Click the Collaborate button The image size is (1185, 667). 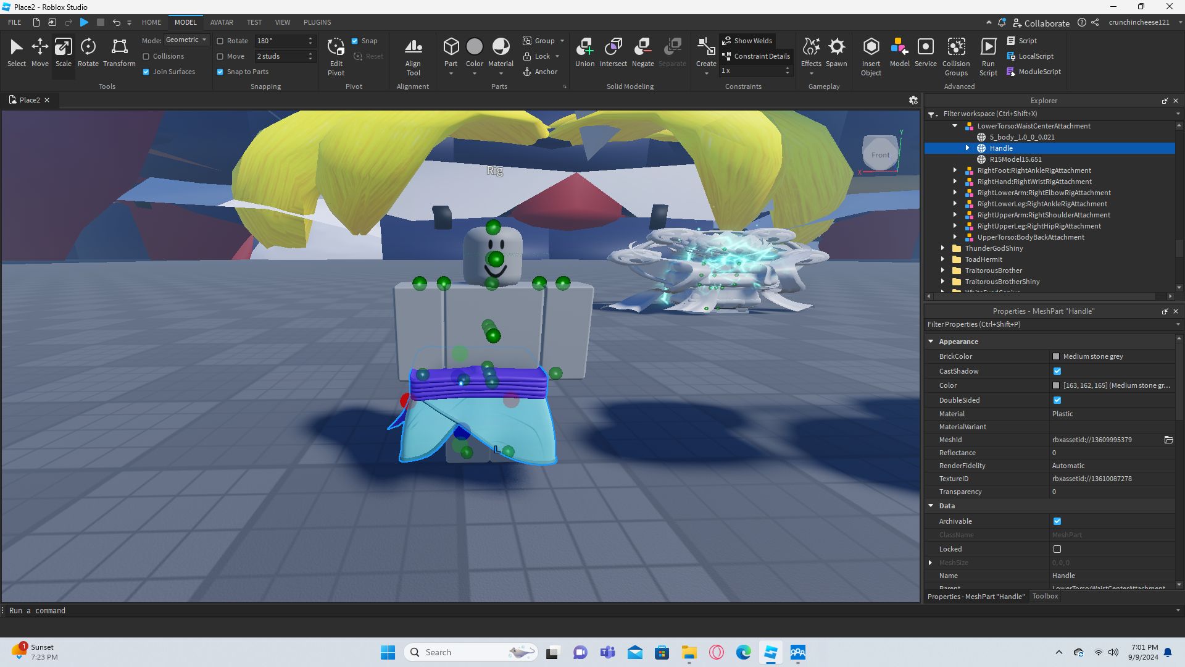pyautogui.click(x=1041, y=23)
